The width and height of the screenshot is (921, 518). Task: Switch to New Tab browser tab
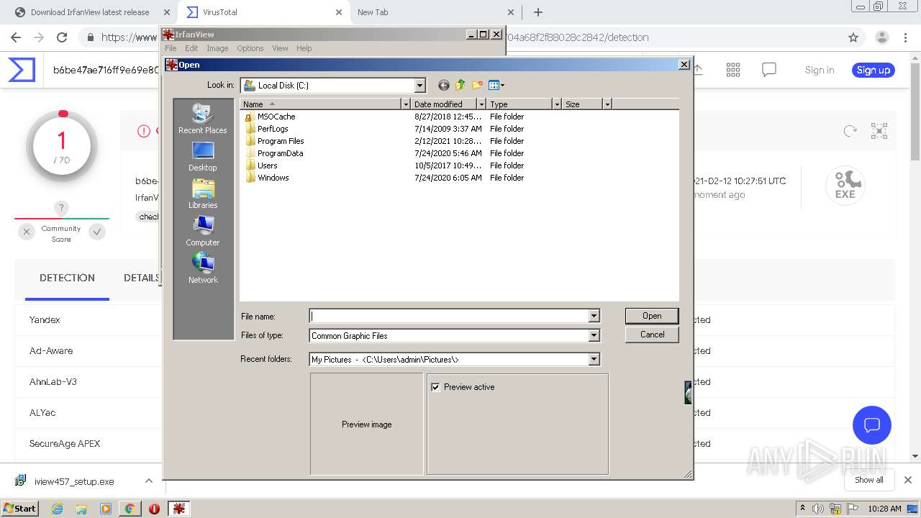(437, 12)
